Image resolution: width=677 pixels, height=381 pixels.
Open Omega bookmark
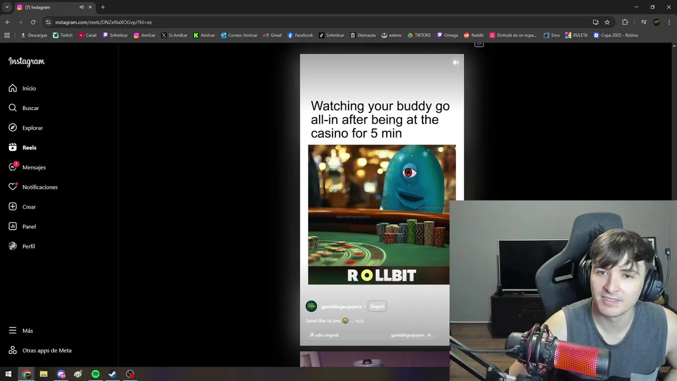(x=447, y=35)
